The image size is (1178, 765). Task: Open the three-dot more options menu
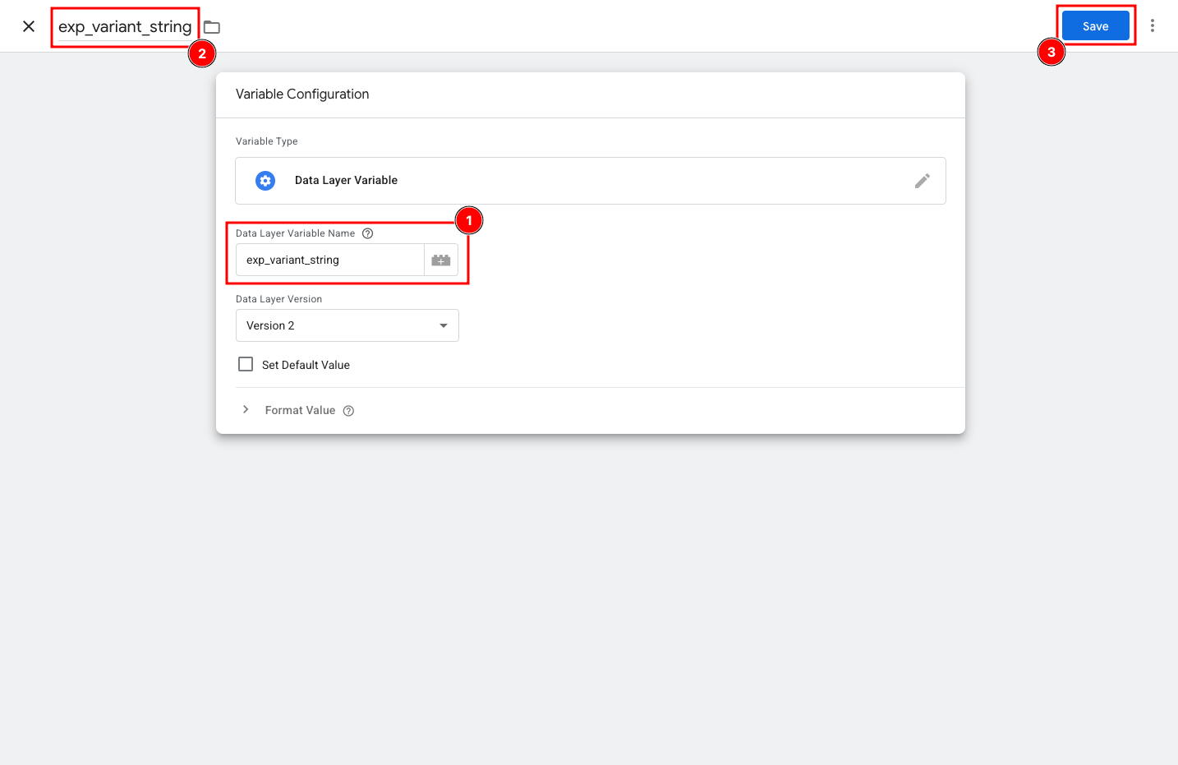point(1153,26)
